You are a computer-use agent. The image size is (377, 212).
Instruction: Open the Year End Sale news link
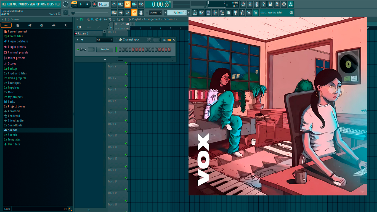point(277,12)
